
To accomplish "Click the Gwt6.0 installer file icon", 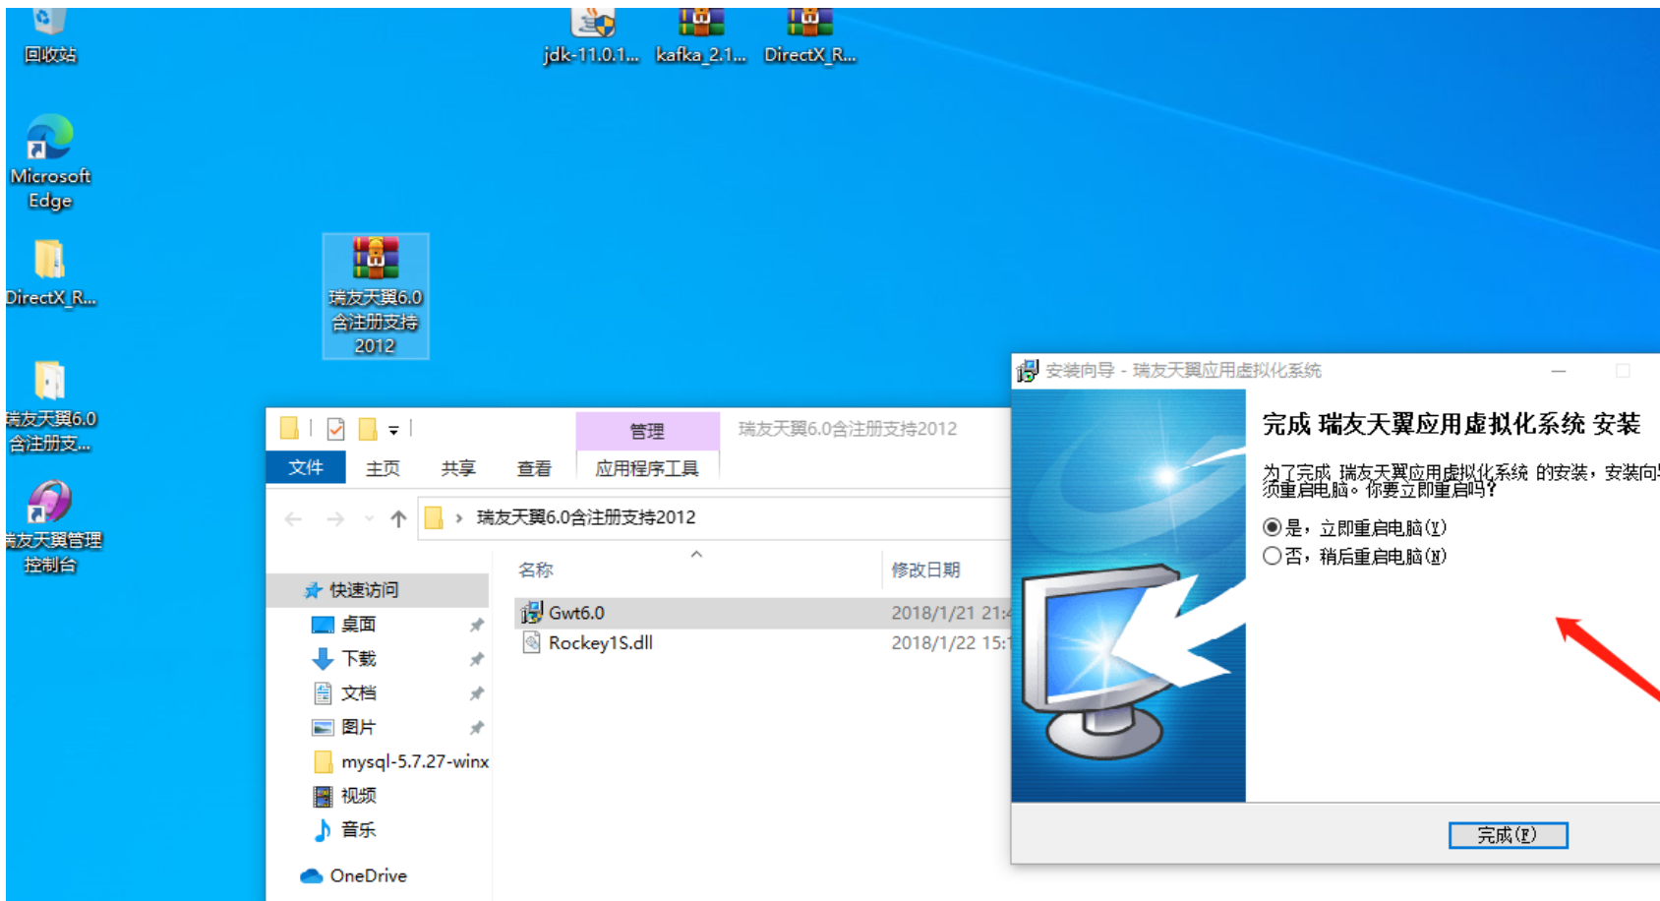I will [532, 612].
